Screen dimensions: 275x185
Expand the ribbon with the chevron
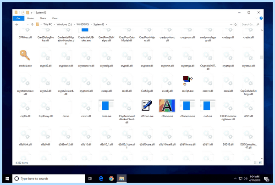(x=256, y=18)
